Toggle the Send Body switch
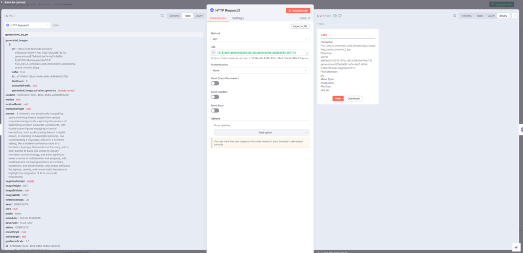 pyautogui.click(x=215, y=110)
